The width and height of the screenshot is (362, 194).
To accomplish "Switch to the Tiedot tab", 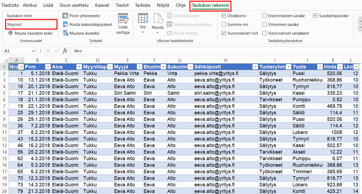I will click(x=122, y=5).
